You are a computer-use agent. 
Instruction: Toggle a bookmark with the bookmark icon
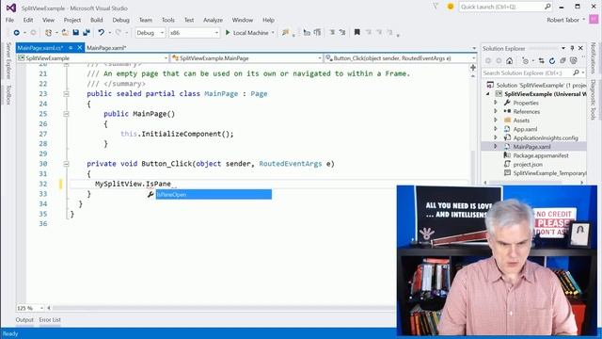pos(357,33)
